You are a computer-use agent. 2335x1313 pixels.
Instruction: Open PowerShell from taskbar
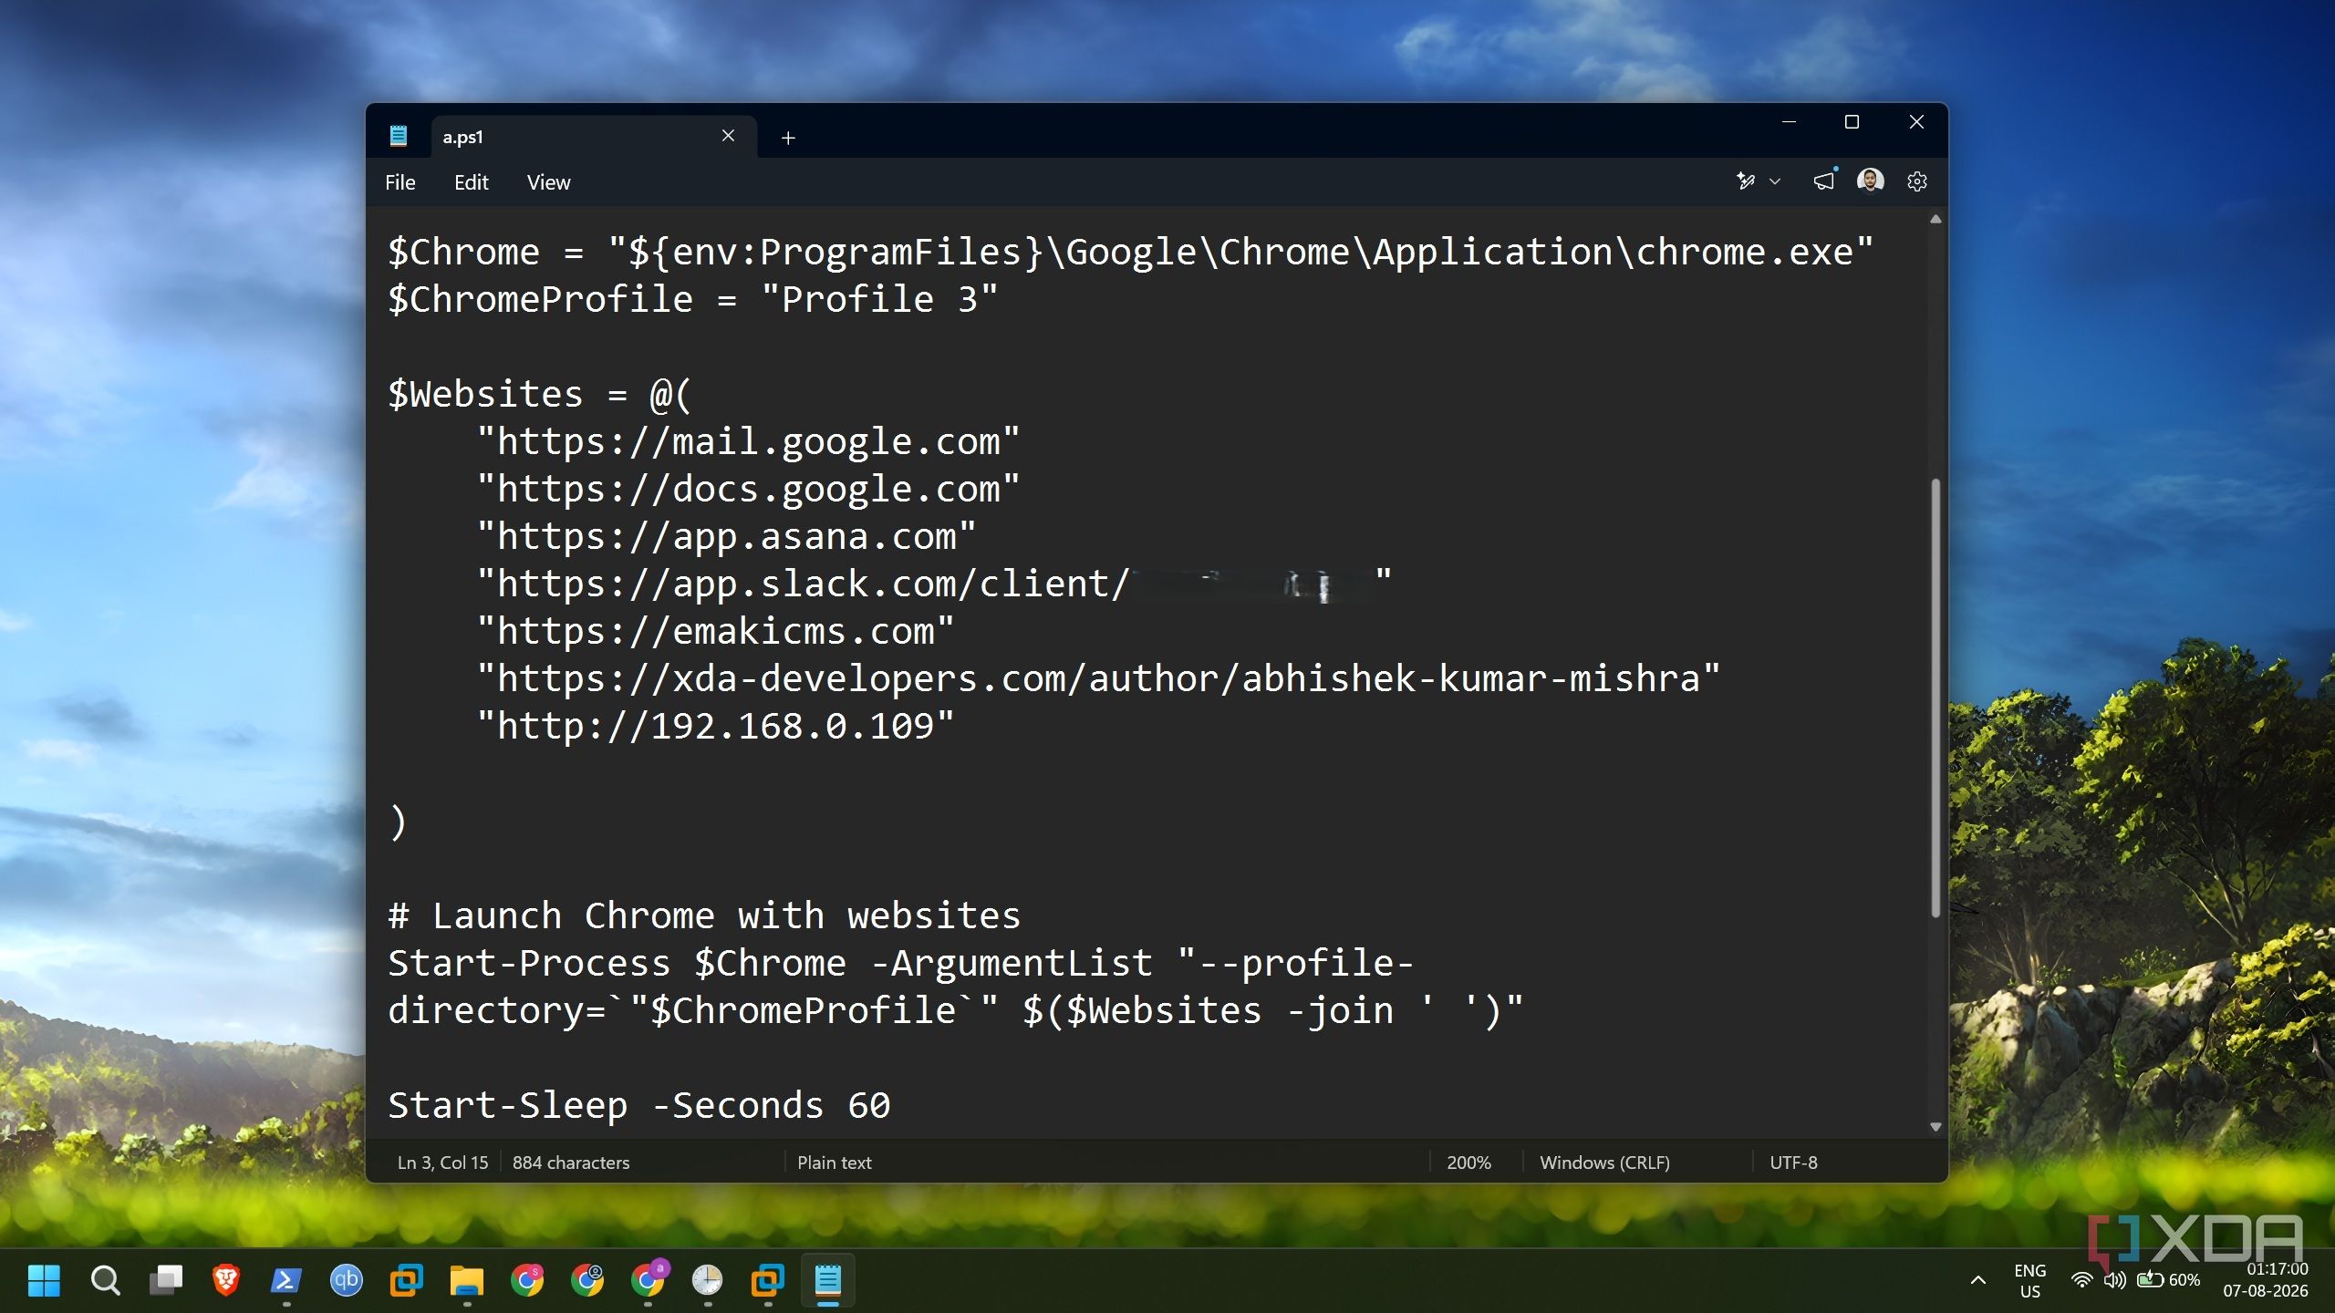pyautogui.click(x=286, y=1280)
